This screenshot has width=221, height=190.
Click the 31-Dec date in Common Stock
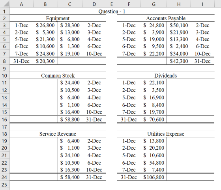point(94,120)
